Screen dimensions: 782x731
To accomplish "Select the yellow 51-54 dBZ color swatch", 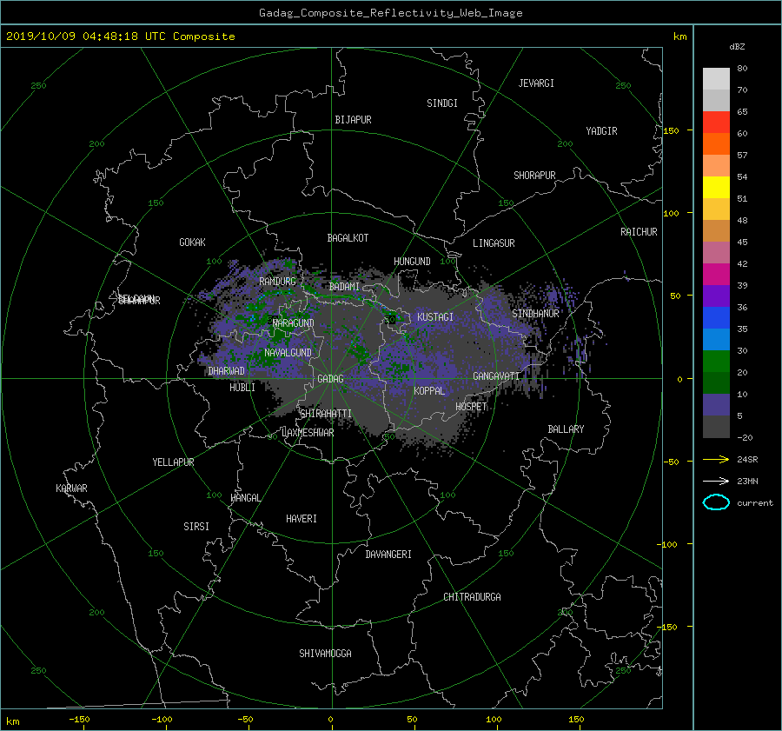I will [716, 187].
